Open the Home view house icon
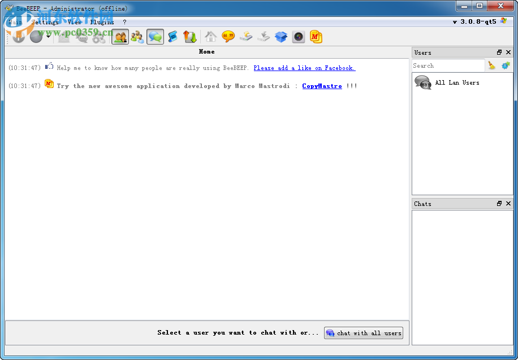 [210, 37]
